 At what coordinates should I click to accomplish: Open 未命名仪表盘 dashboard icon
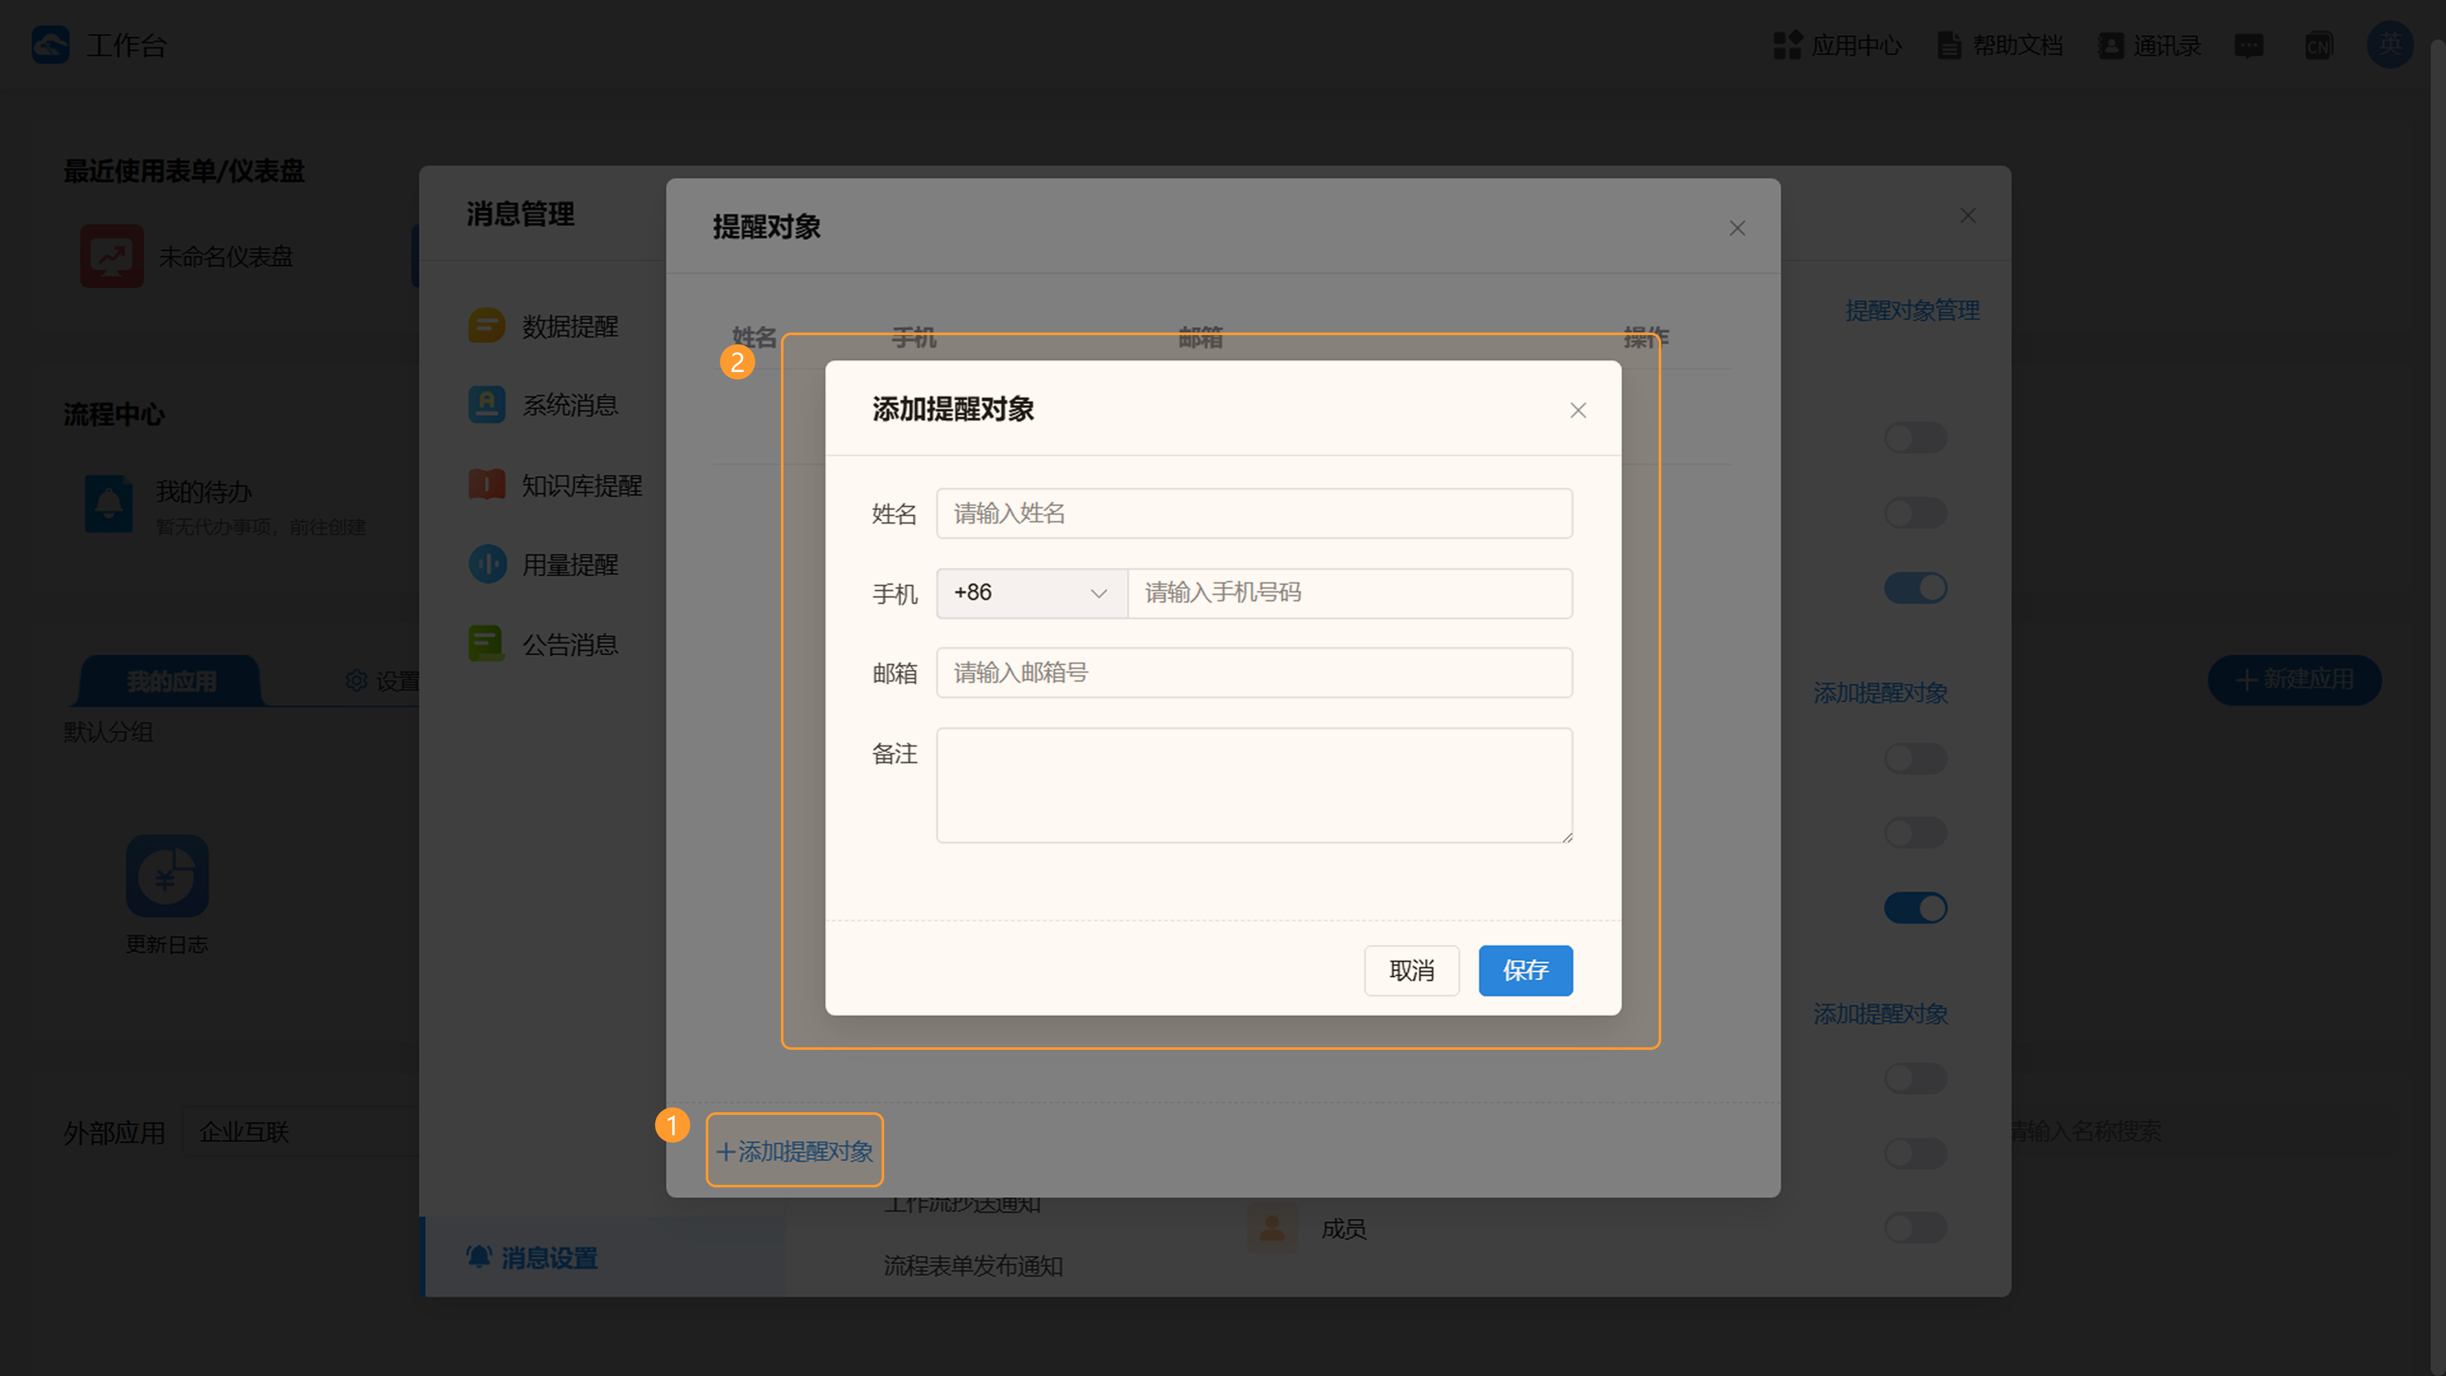[x=112, y=256]
